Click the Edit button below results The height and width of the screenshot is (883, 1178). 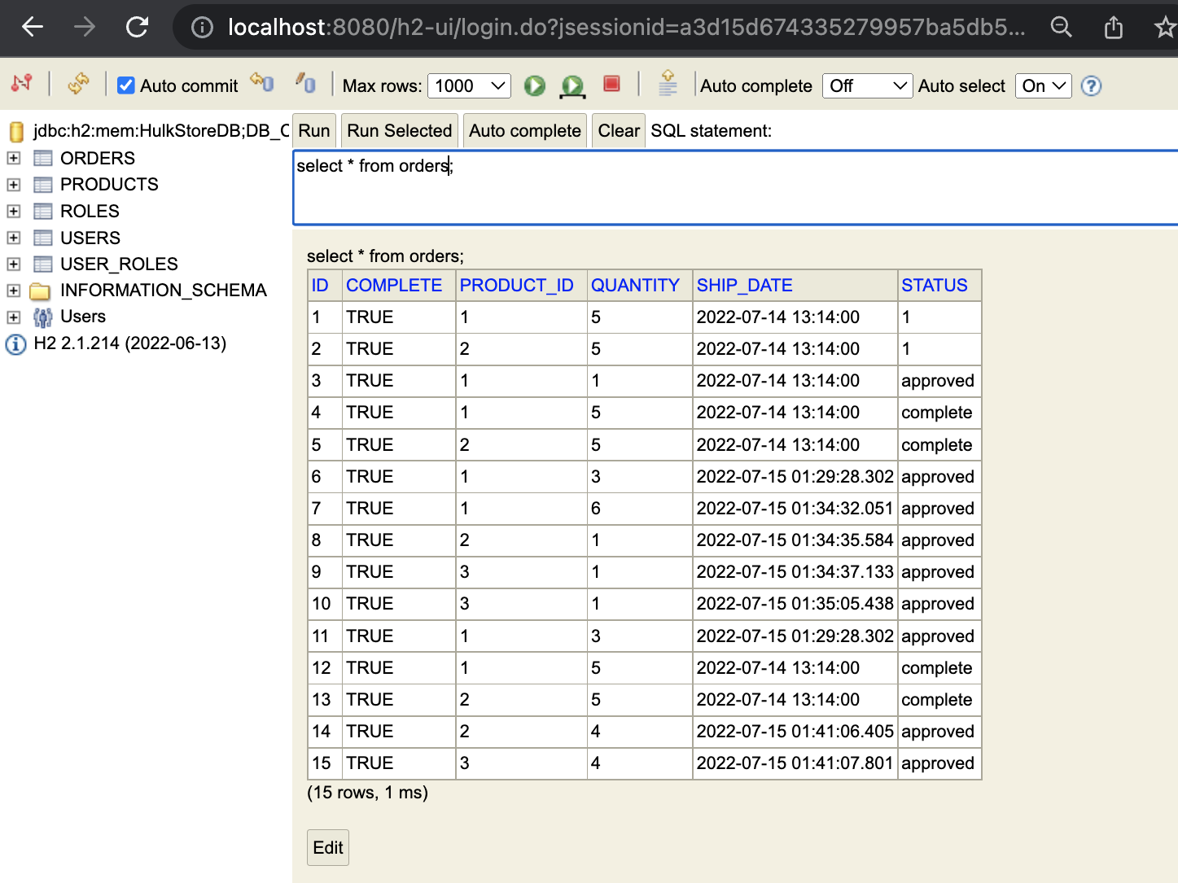[328, 847]
